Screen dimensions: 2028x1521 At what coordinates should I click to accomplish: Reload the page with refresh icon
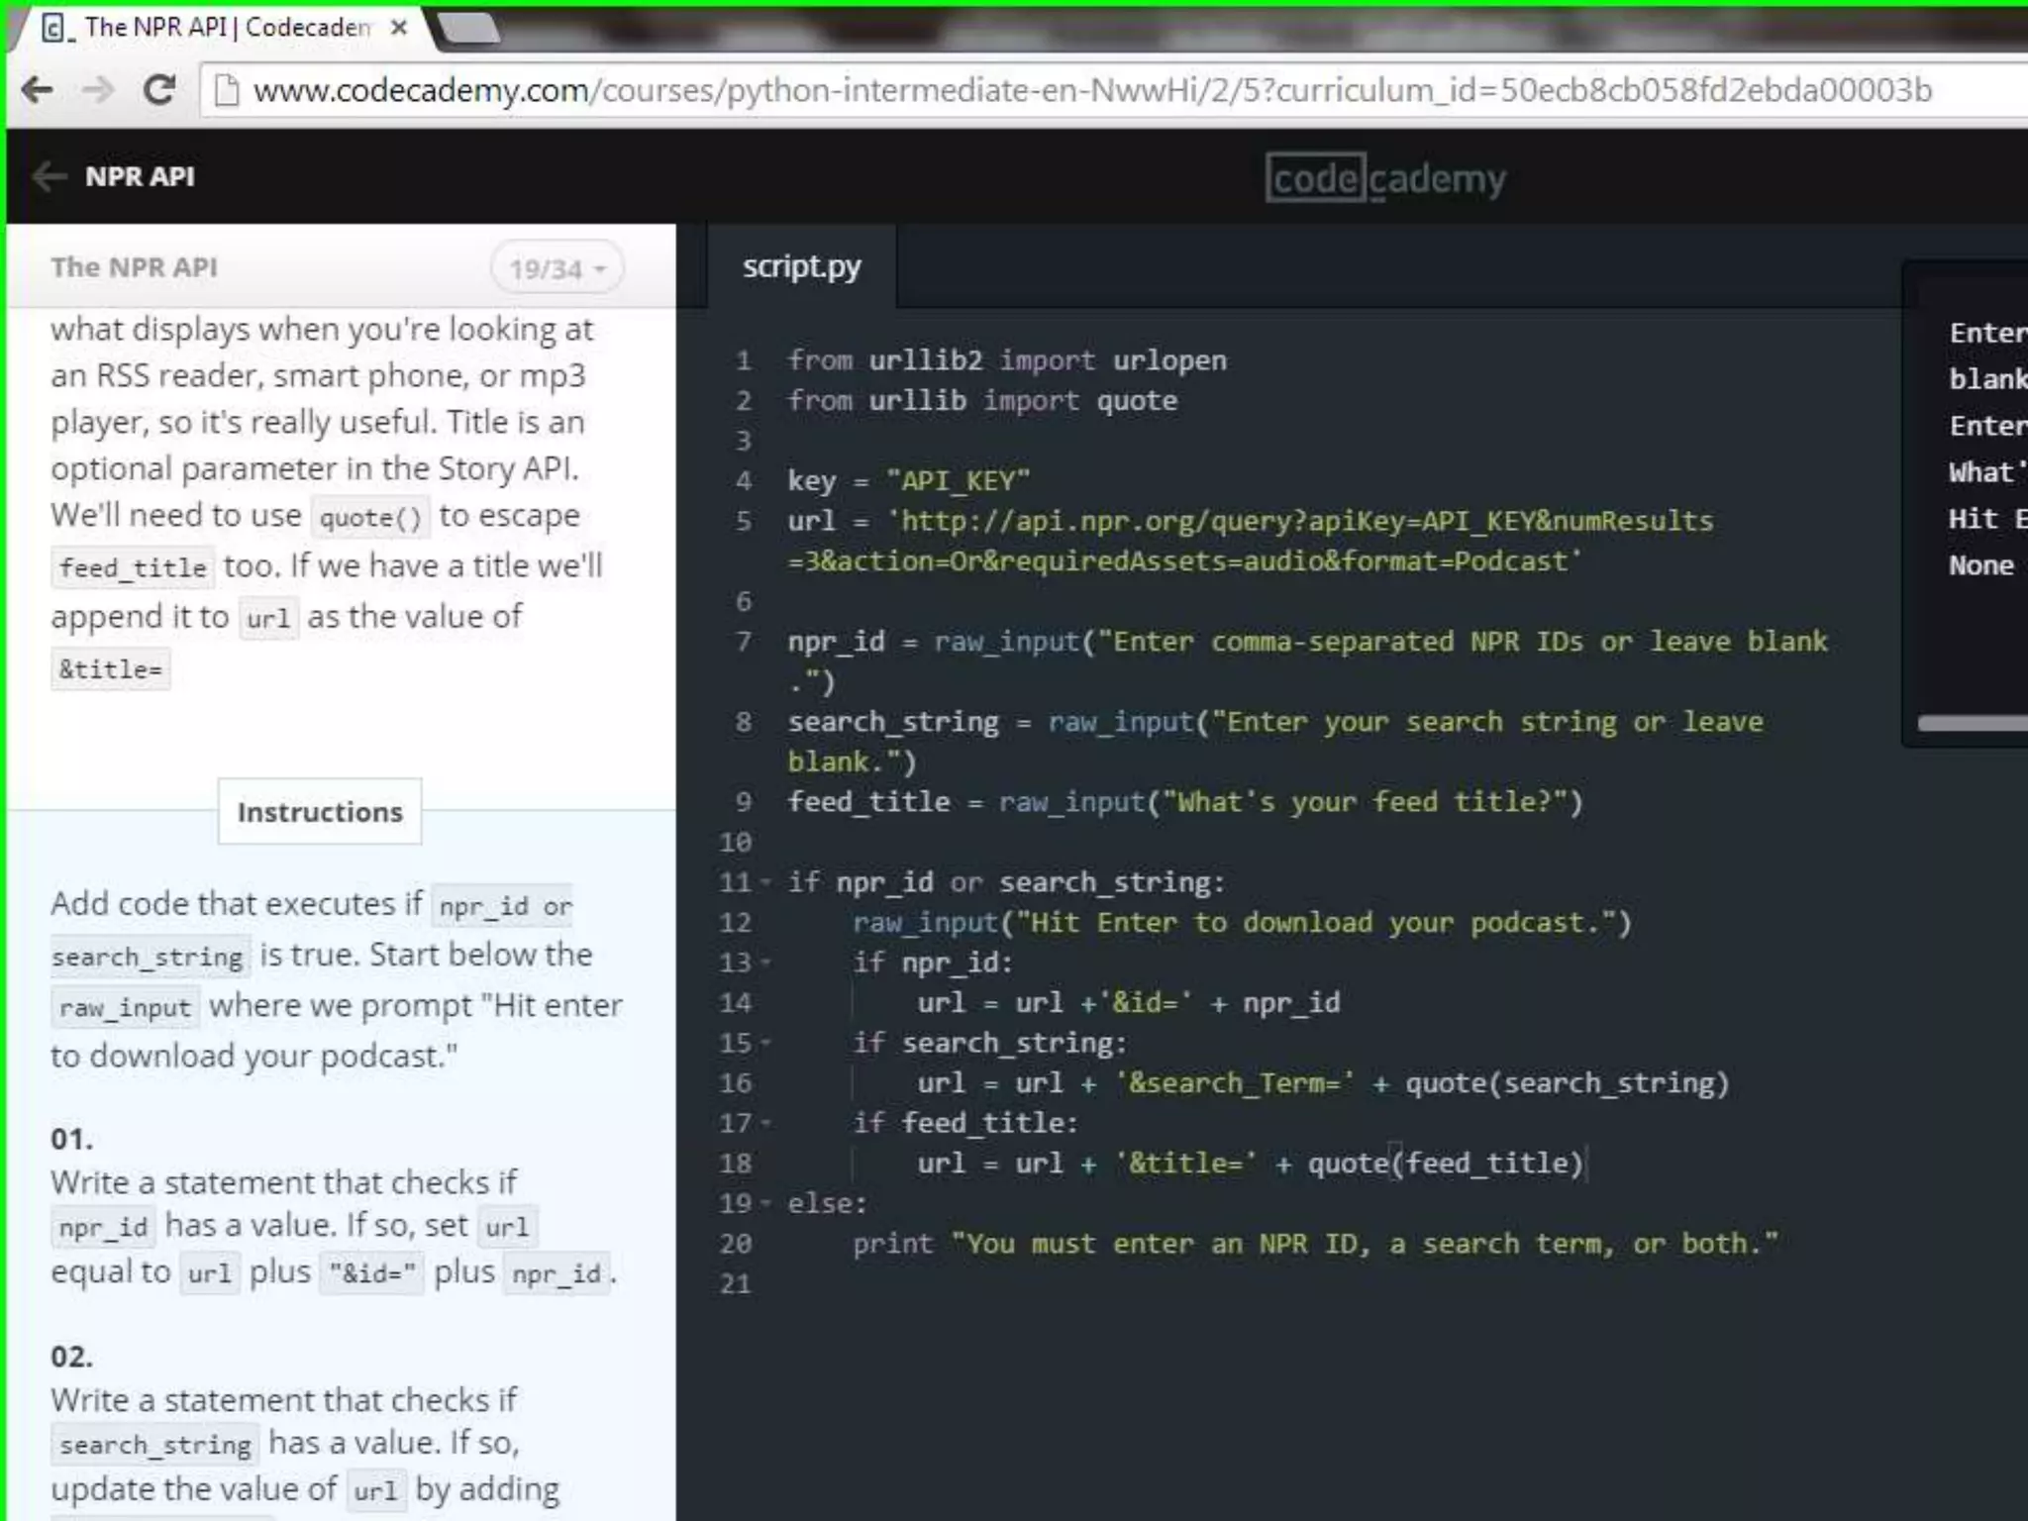pyautogui.click(x=159, y=90)
